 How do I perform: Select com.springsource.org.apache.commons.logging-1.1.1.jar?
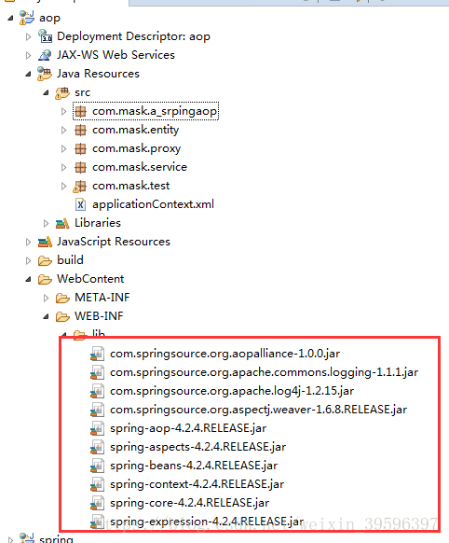(264, 372)
